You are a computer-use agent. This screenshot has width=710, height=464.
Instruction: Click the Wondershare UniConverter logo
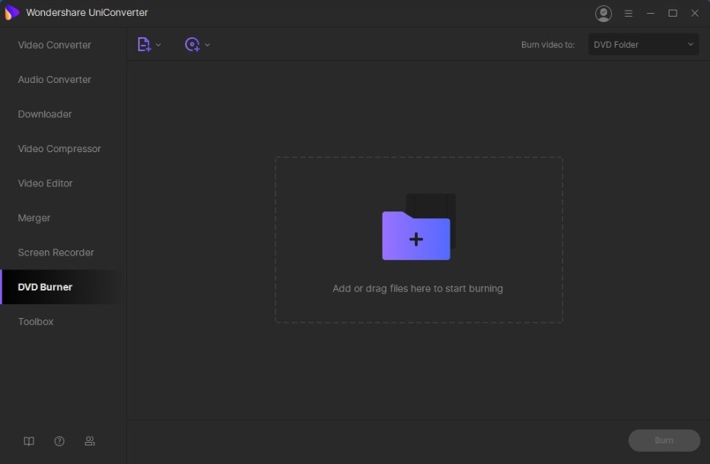pyautogui.click(x=11, y=13)
